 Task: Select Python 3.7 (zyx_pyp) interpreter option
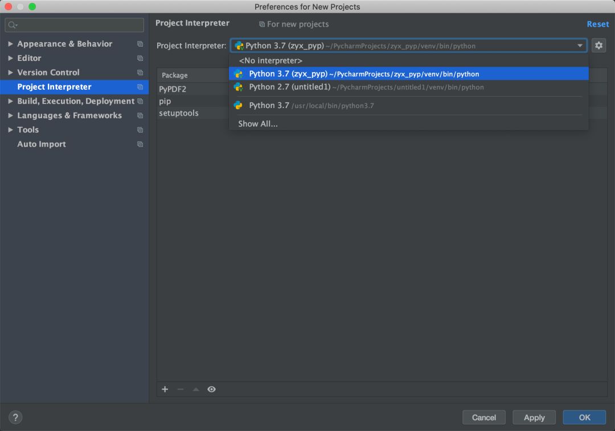(x=409, y=73)
